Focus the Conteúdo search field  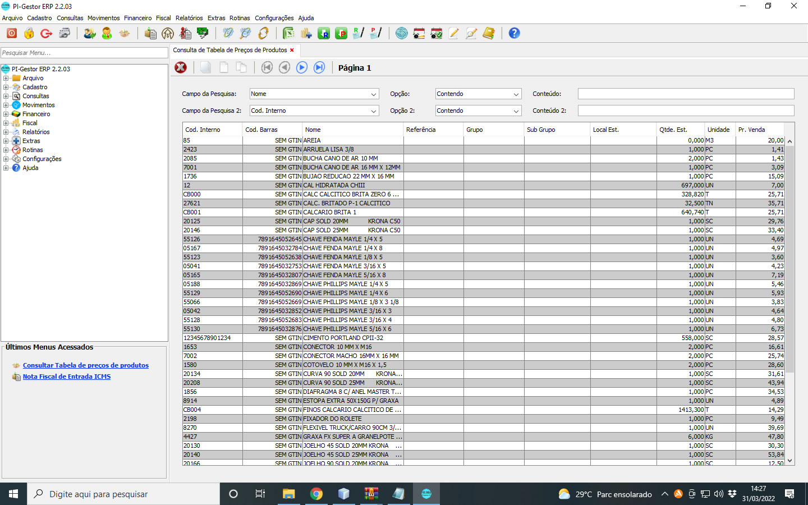tap(686, 94)
